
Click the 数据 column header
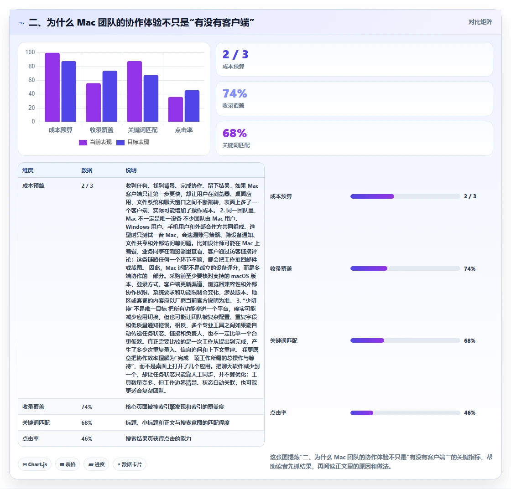(x=87, y=170)
